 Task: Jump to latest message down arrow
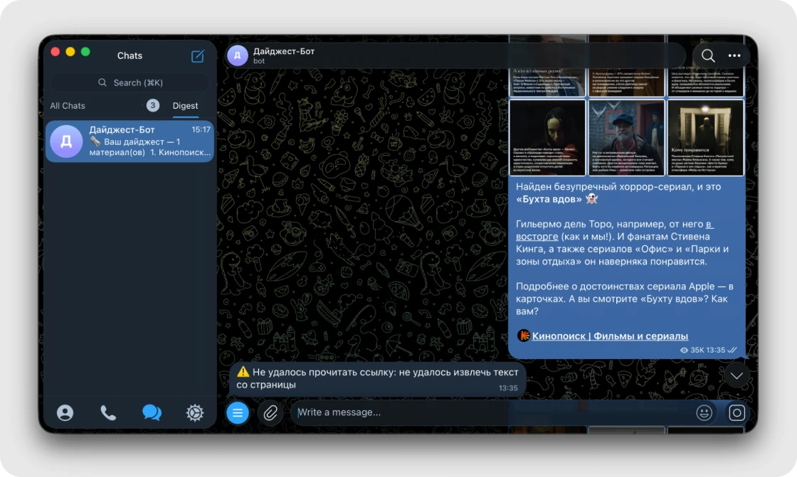737,376
